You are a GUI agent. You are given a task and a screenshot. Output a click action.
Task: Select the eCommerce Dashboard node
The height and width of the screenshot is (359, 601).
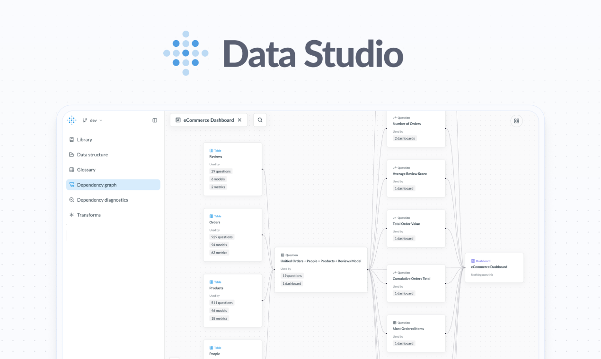(494, 267)
